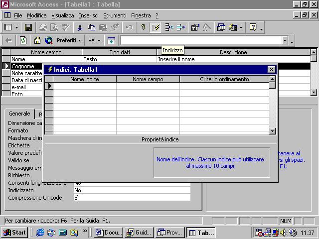Click the Properties icon in toolbar
The image size is (319, 239).
point(195,27)
